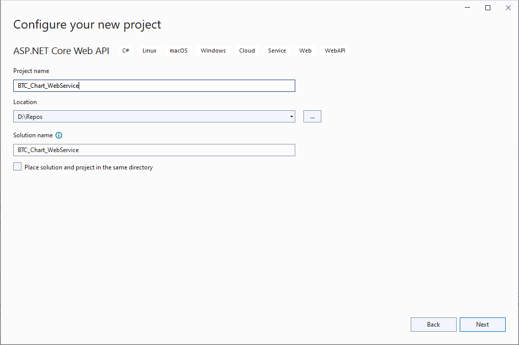Click the Solution name label
Viewport: 519px width, 345px height.
[x=33, y=135]
